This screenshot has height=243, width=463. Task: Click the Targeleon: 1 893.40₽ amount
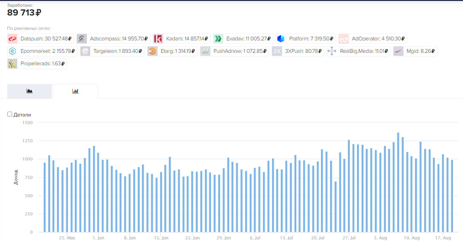tap(118, 51)
